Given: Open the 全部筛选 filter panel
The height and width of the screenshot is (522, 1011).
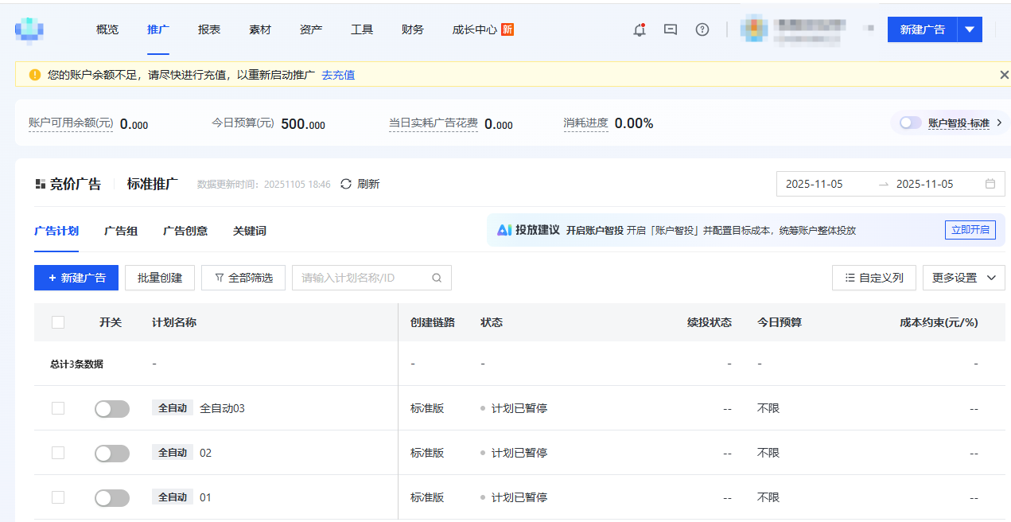Looking at the screenshot, I should pyautogui.click(x=243, y=278).
